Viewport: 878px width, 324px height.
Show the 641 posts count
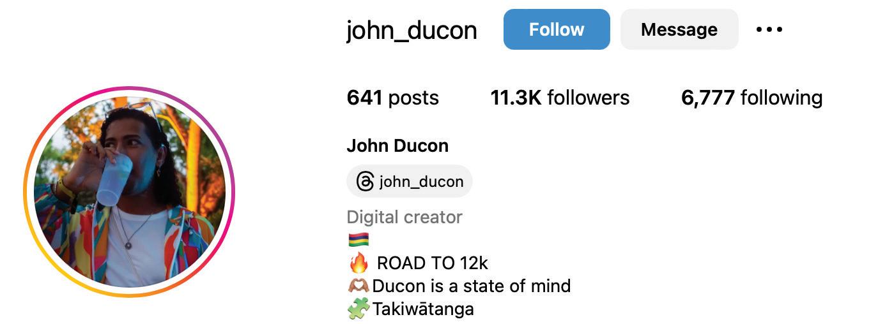[393, 98]
